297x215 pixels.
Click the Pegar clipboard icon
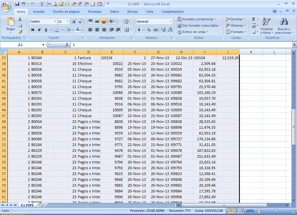pos(11,21)
